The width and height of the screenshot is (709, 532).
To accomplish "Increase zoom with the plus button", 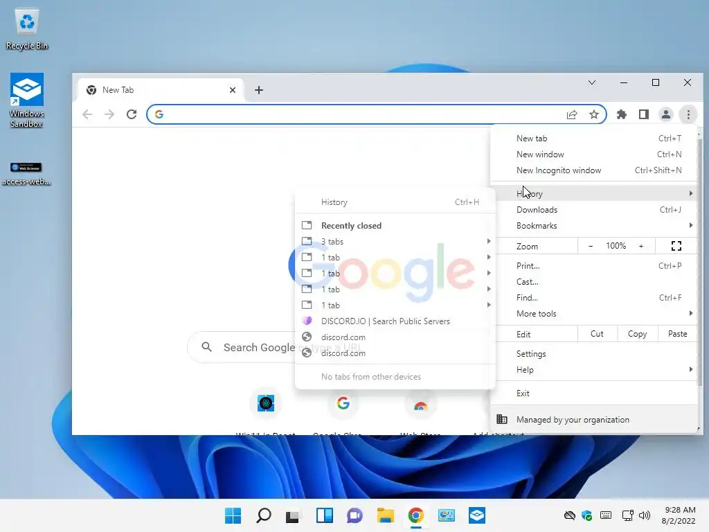I will coord(641,246).
